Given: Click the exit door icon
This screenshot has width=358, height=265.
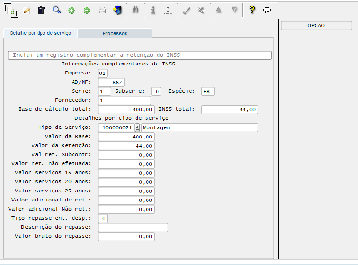Looking at the screenshot, I should tap(117, 11).
